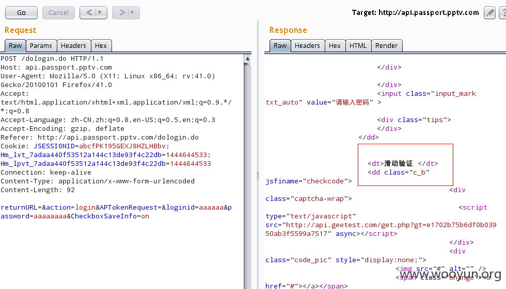The height and width of the screenshot is (289, 506).
Task: Click the Cancel button
Action: [58, 12]
